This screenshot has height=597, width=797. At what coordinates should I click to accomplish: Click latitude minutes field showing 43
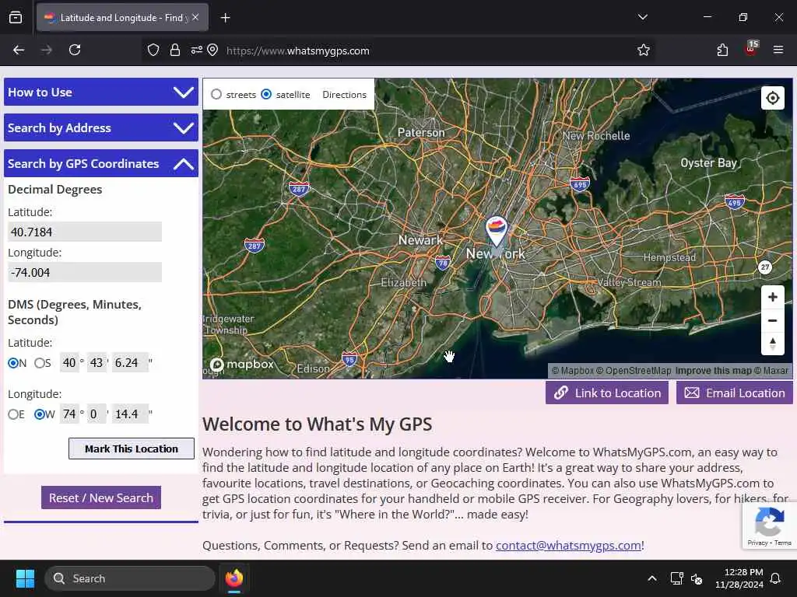97,362
